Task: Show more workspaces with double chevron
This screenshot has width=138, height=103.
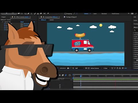Action: 129,13
